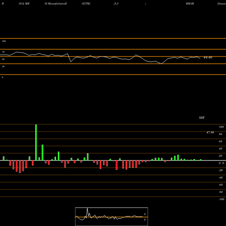Image resolution: width=226 pixels, height=226 pixels.
Task: Open the mini overview chart thumbnail
Action: tap(112, 217)
